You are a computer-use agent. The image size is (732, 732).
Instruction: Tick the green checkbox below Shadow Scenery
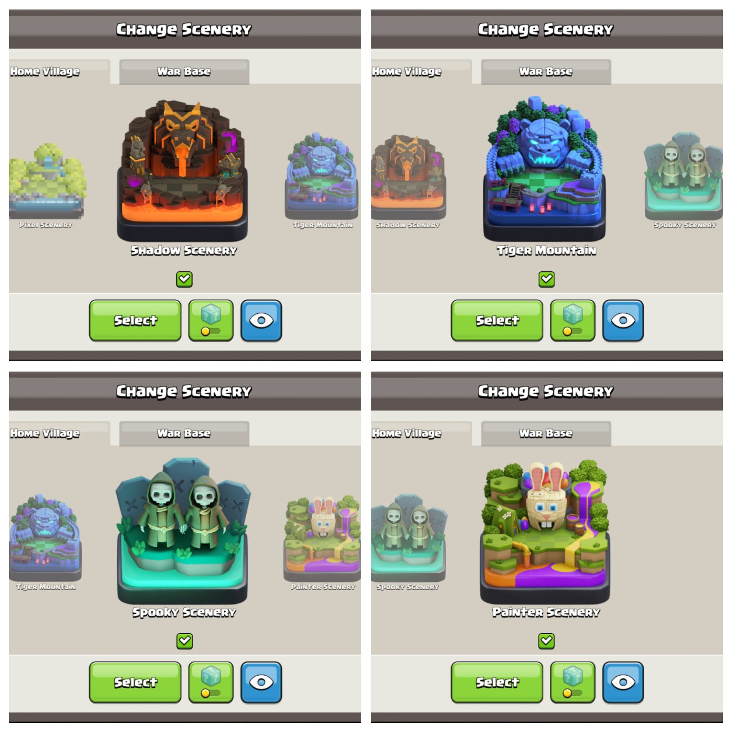click(x=184, y=279)
